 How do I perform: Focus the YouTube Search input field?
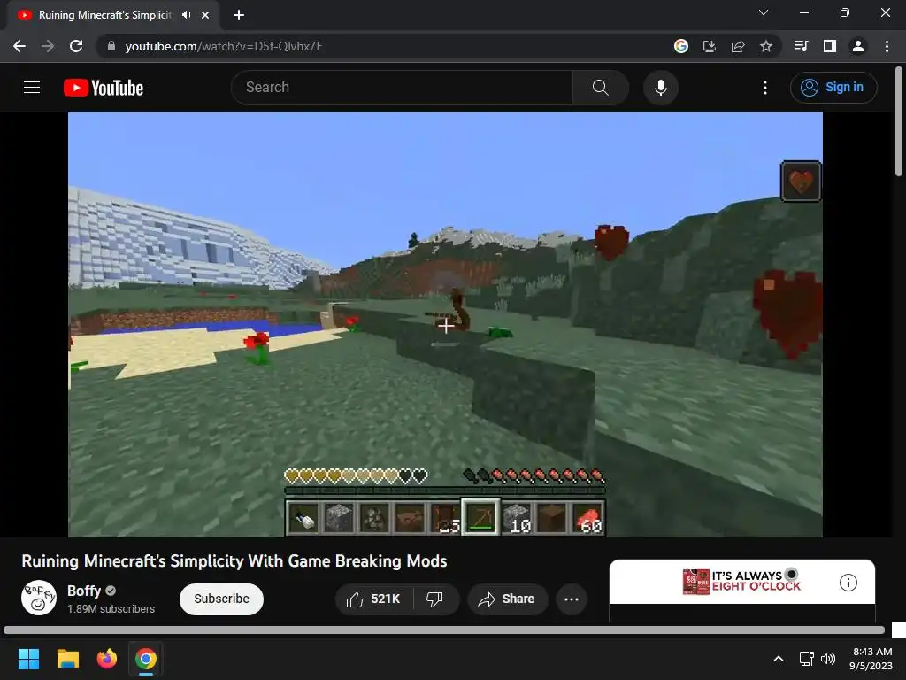click(403, 88)
